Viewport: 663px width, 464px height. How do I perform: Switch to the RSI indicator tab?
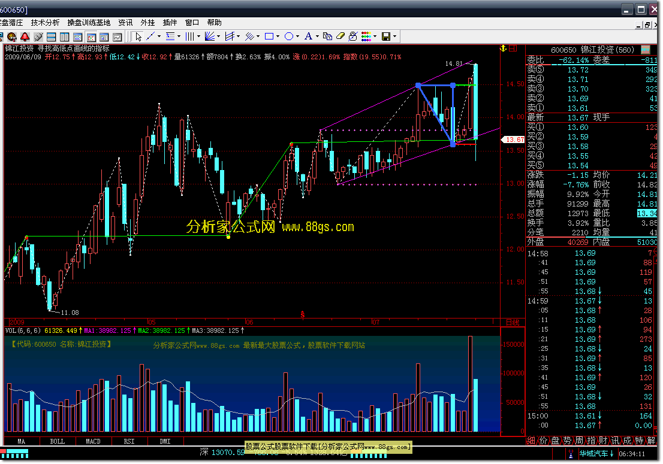tap(129, 442)
